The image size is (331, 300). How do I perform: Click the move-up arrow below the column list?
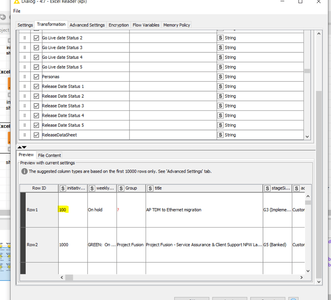click(x=19, y=148)
